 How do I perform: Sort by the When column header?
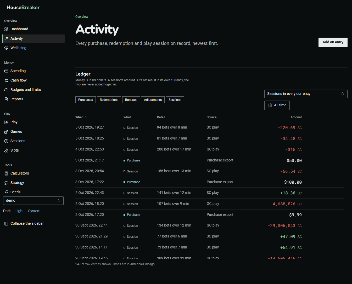coord(81,117)
